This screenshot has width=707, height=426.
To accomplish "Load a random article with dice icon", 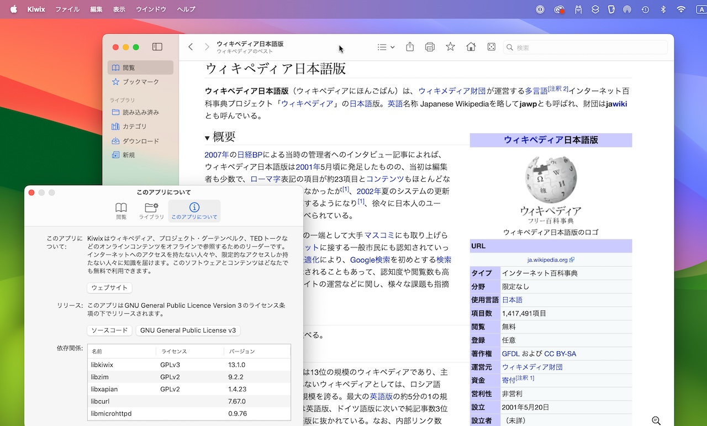I will point(491,47).
